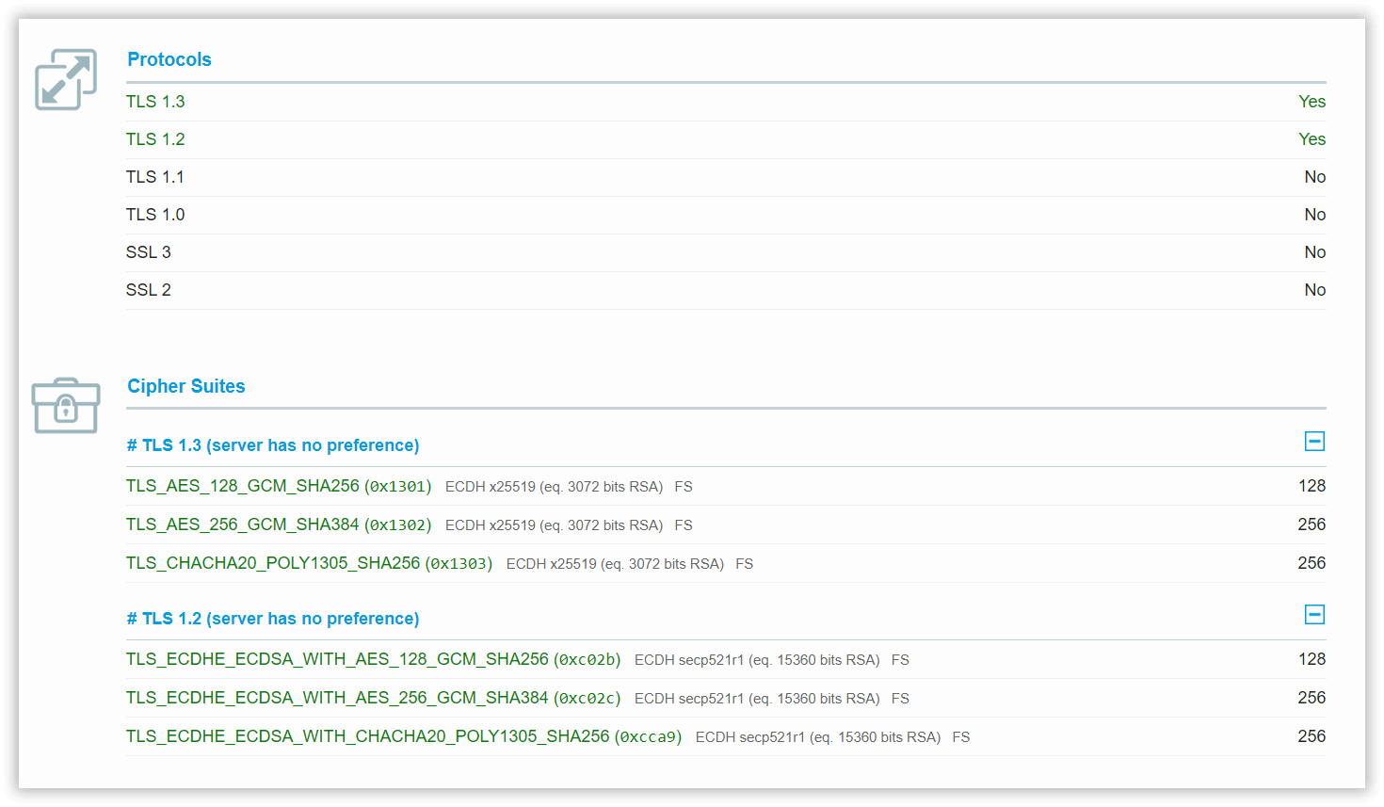Click the No value for SSL 2

1314,290
